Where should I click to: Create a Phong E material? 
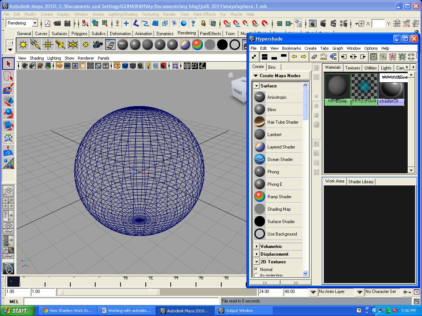[x=278, y=184]
